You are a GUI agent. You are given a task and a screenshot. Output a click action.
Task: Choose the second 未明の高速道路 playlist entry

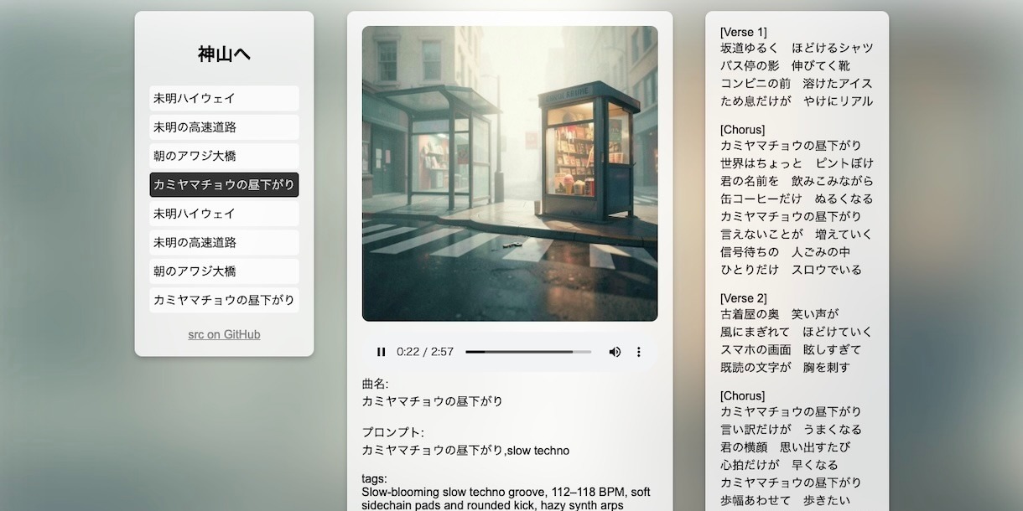tap(224, 243)
